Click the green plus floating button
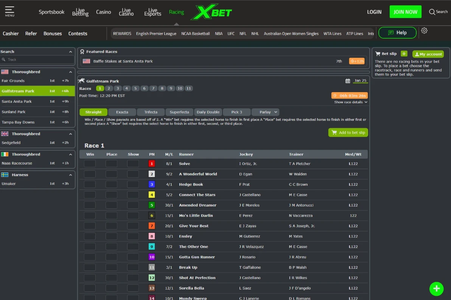This screenshot has width=451, height=300. coord(436,289)
